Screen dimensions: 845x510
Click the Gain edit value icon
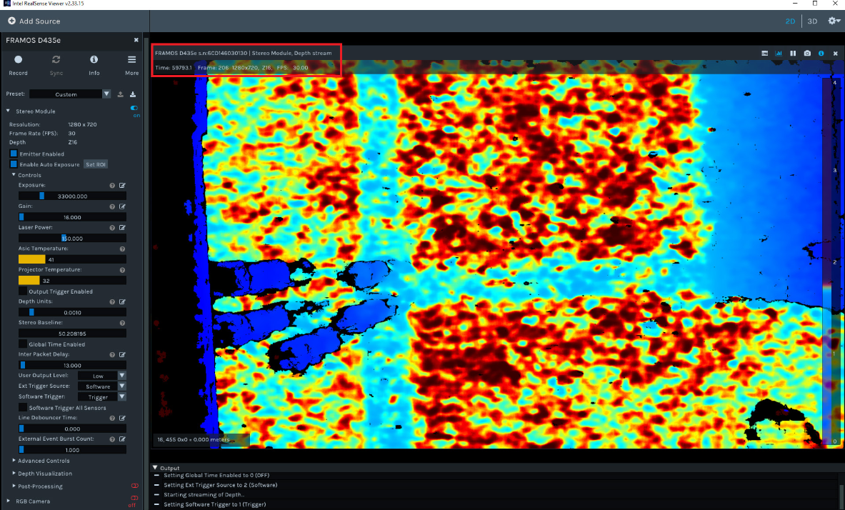(122, 206)
